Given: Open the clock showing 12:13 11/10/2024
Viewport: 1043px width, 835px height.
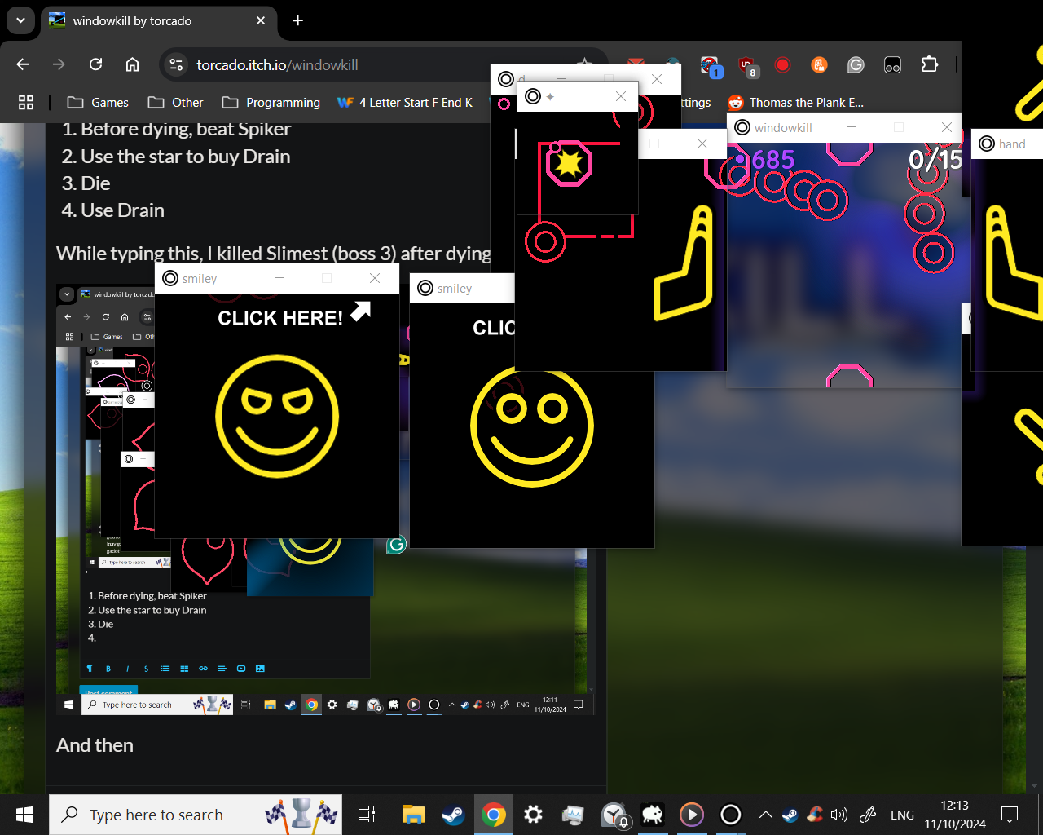Looking at the screenshot, I should click(x=955, y=815).
